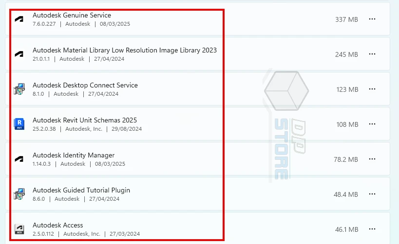Image resolution: width=399 pixels, height=244 pixels.
Task: Open more options for Autodesk Genuine Service
Action: (372, 19)
